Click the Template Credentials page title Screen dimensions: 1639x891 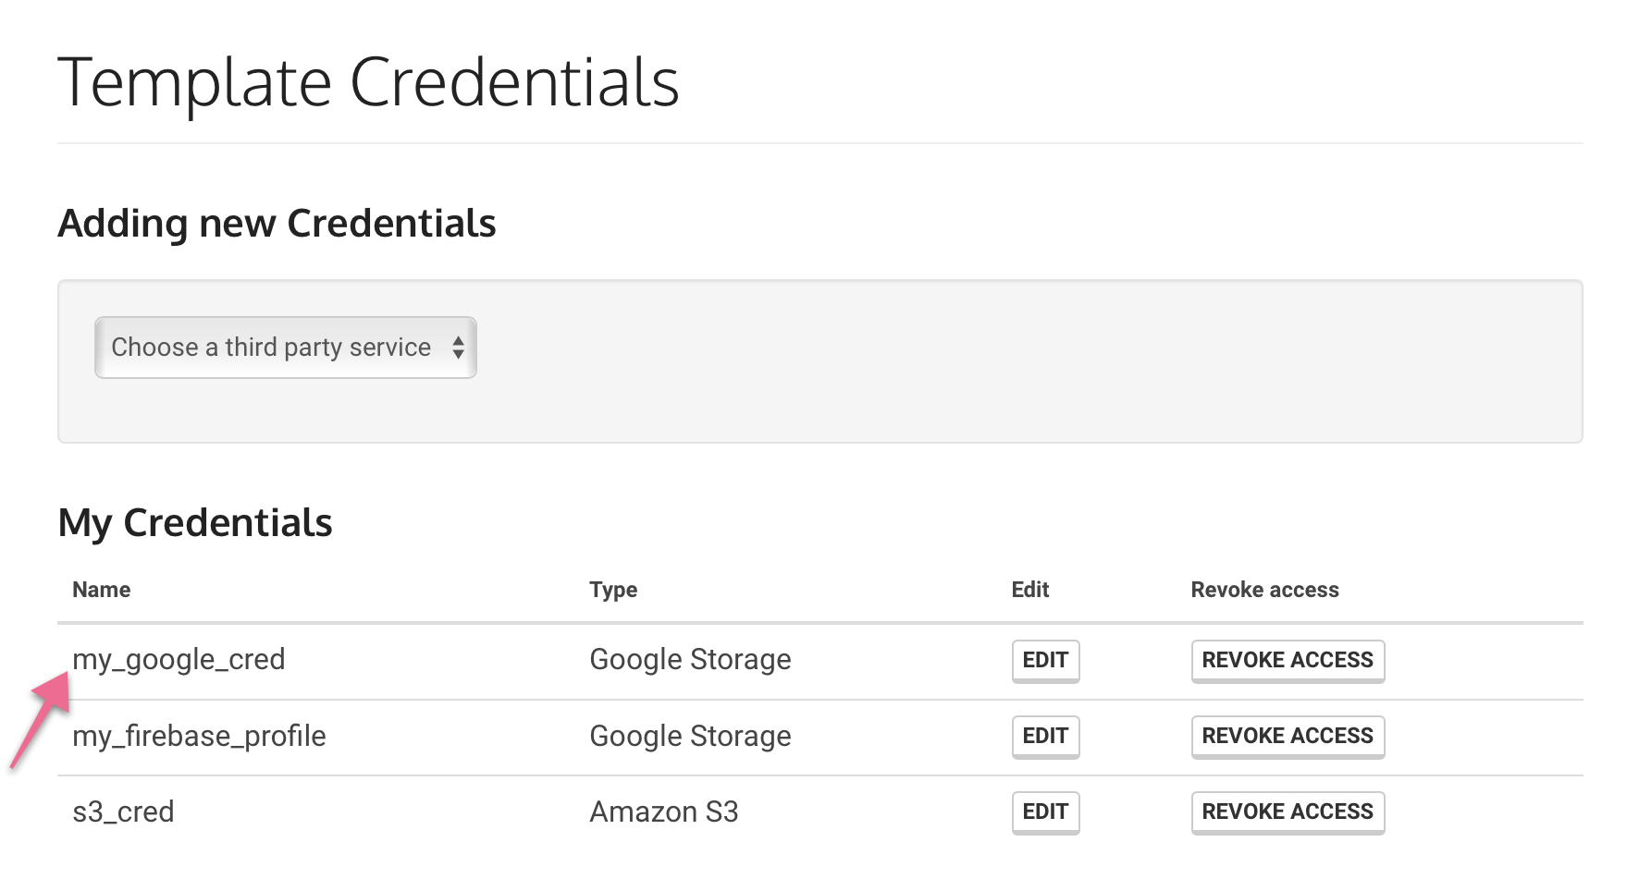(368, 83)
